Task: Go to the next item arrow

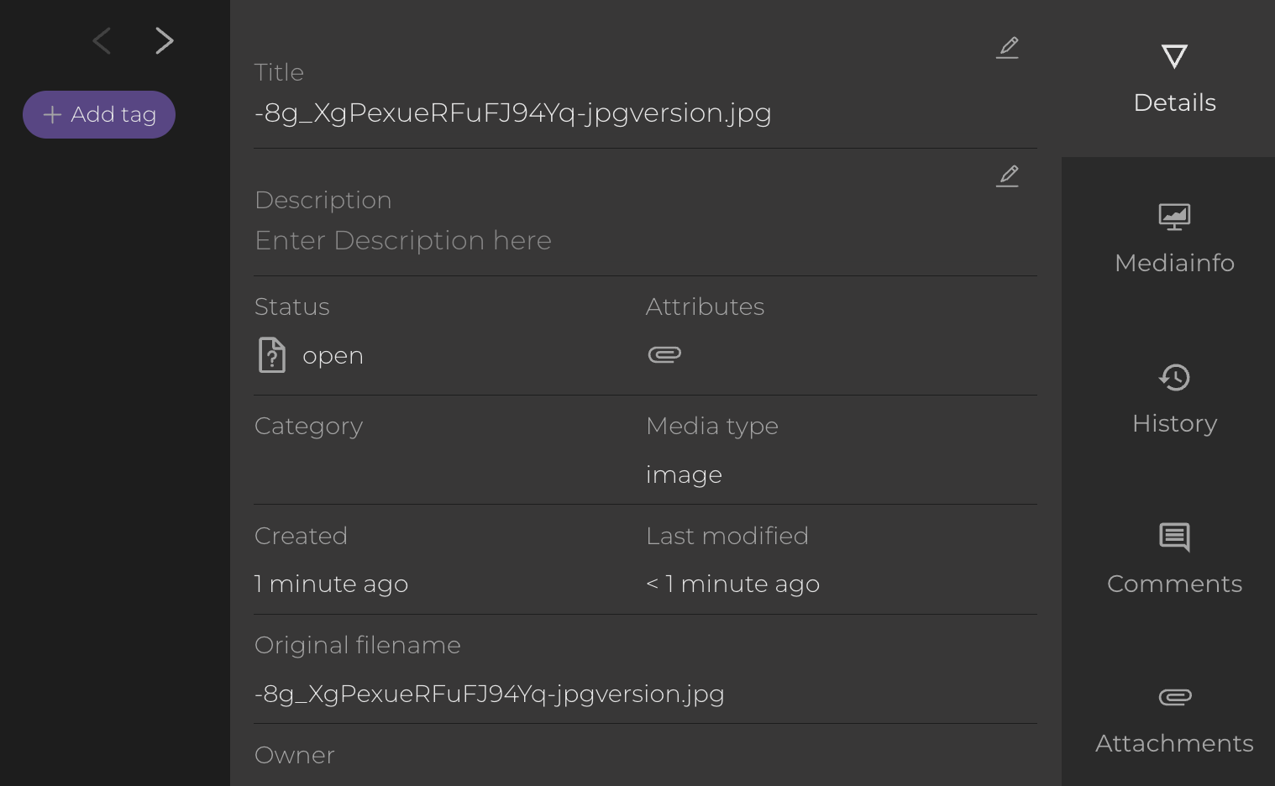Action: click(164, 40)
